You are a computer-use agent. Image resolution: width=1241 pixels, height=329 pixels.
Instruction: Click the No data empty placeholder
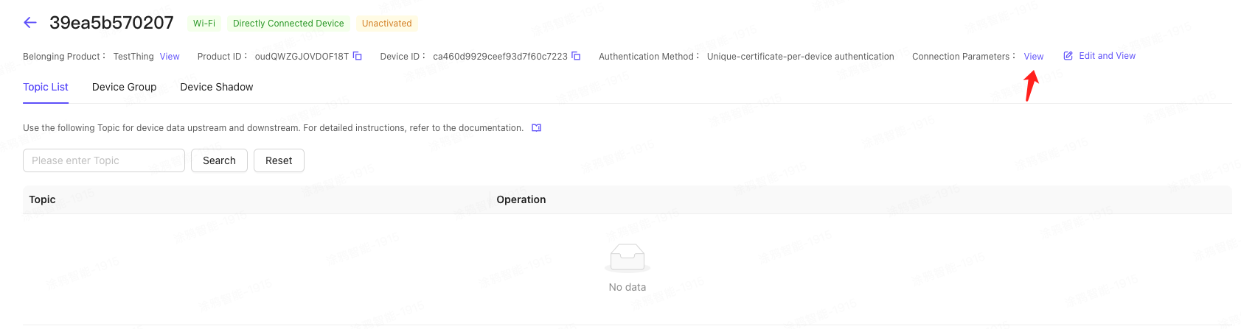(628, 268)
